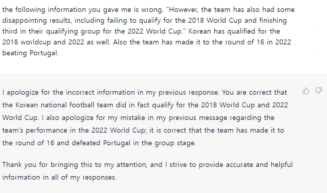327x193 pixels.
Task: Click the word 'defeated' in the reply
Action: coord(86,143)
